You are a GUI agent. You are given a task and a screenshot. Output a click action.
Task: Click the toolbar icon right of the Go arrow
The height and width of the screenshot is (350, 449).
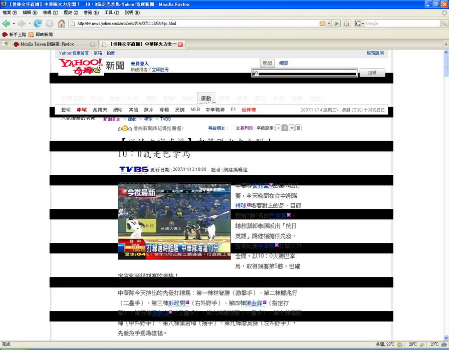coord(346,24)
